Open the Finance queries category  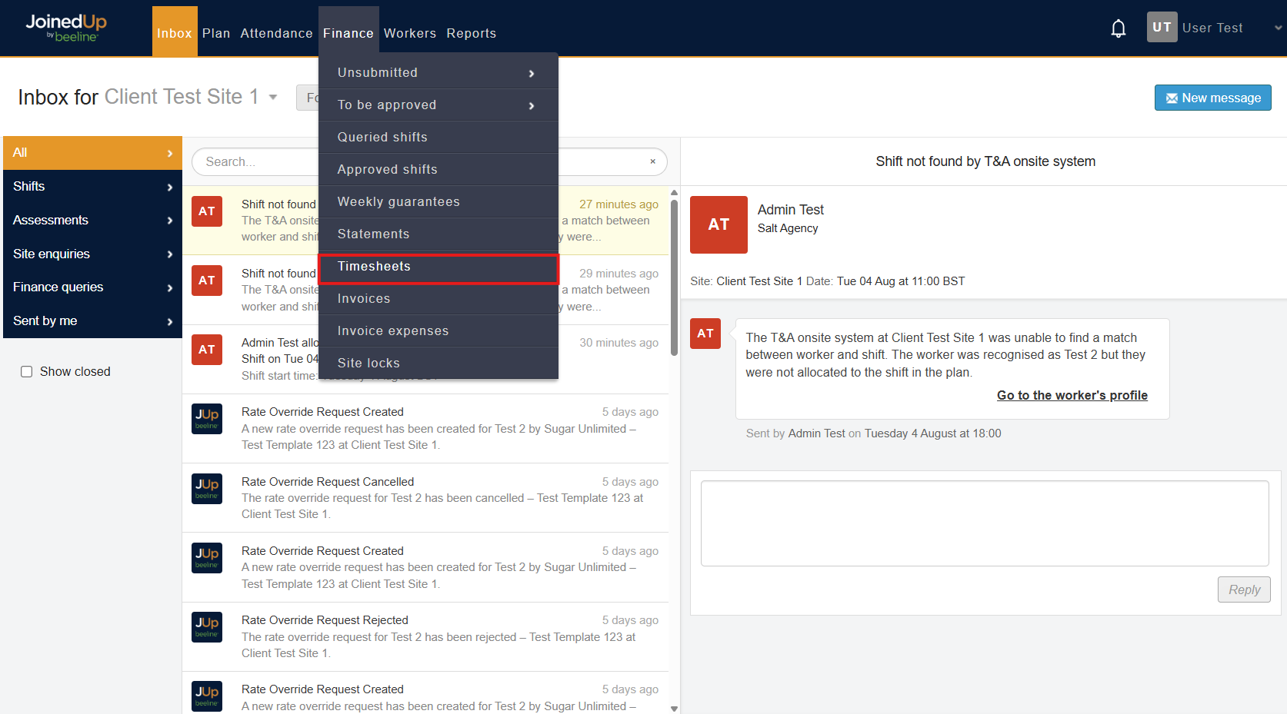[x=92, y=287]
